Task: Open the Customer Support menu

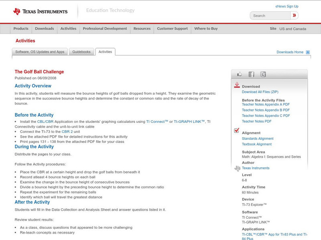Action: [x=173, y=28]
